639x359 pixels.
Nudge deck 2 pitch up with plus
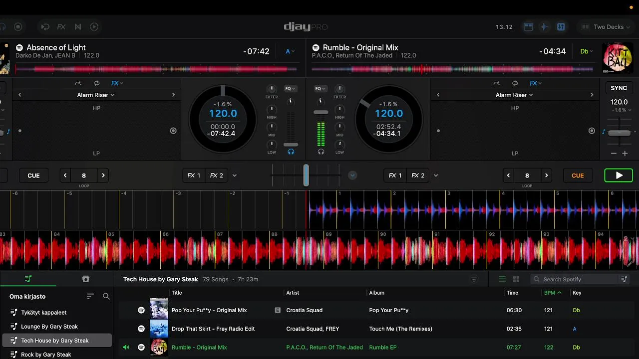(x=625, y=154)
